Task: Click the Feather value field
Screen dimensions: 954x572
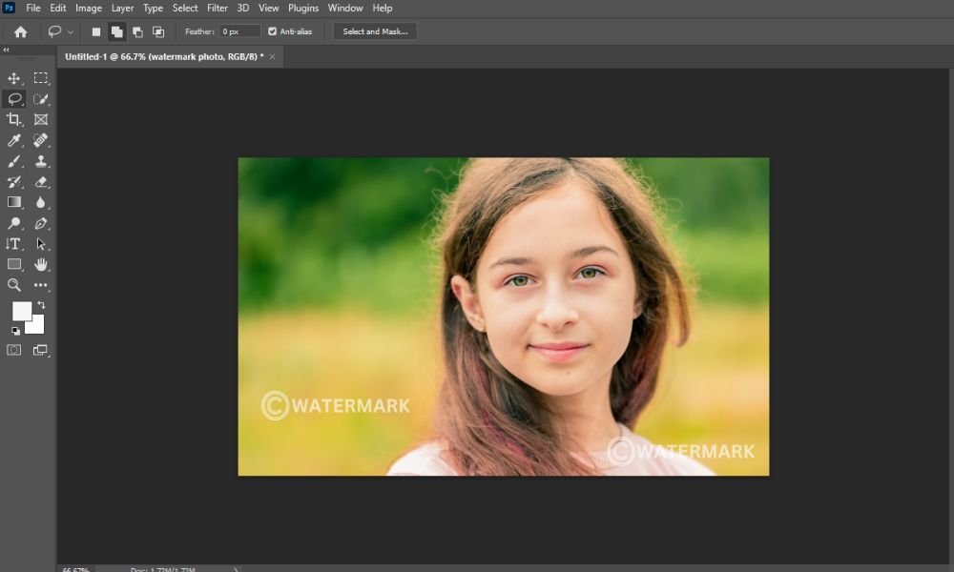Action: pyautogui.click(x=239, y=31)
